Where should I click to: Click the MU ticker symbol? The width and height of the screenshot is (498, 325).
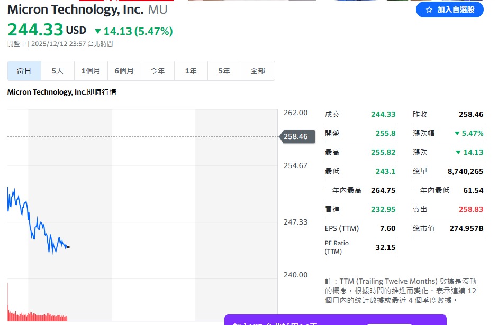[x=158, y=9]
